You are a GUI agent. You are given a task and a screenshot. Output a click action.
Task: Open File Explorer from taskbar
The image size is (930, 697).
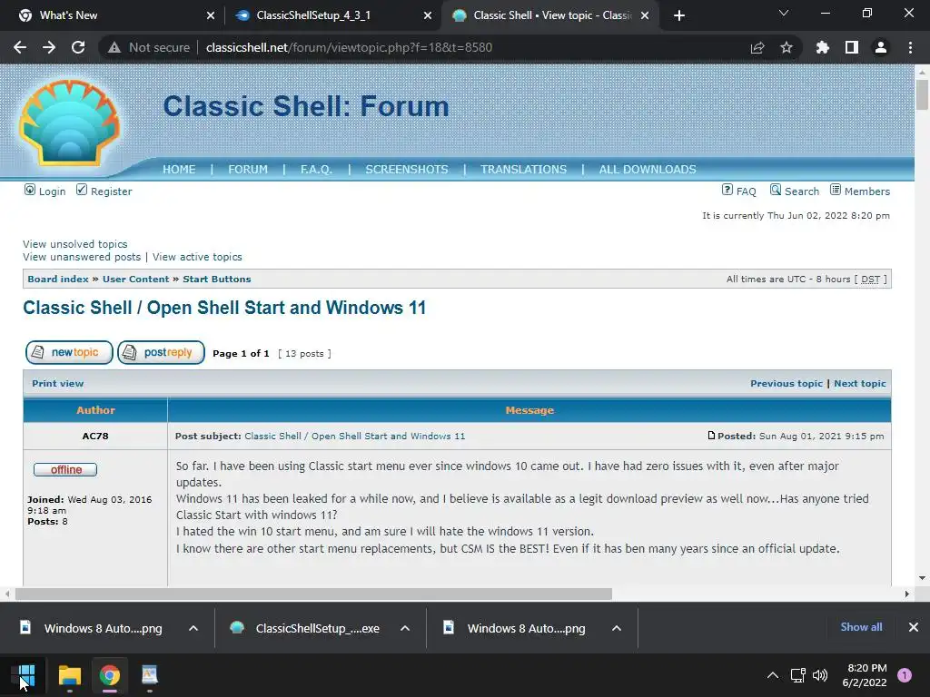(69, 674)
